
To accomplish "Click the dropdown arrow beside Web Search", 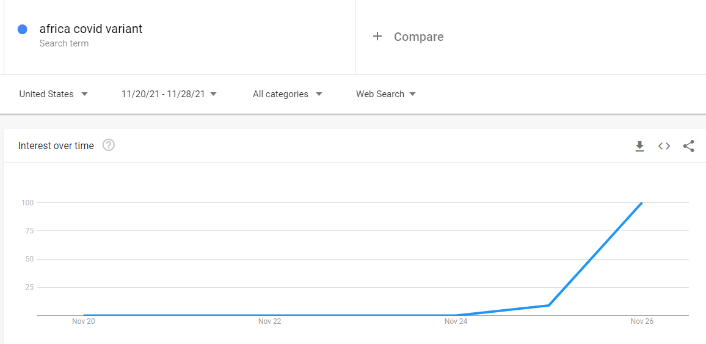I will point(412,94).
